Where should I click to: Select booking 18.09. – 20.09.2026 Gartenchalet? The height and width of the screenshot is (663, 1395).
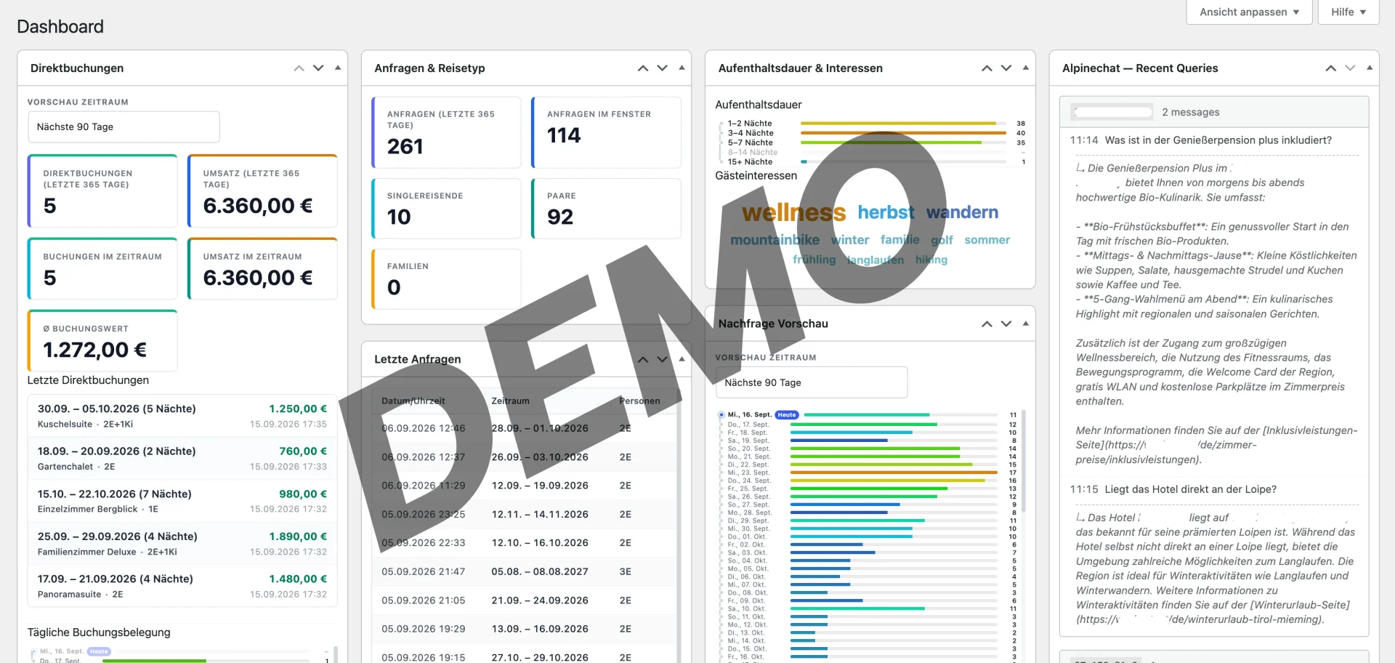(182, 459)
